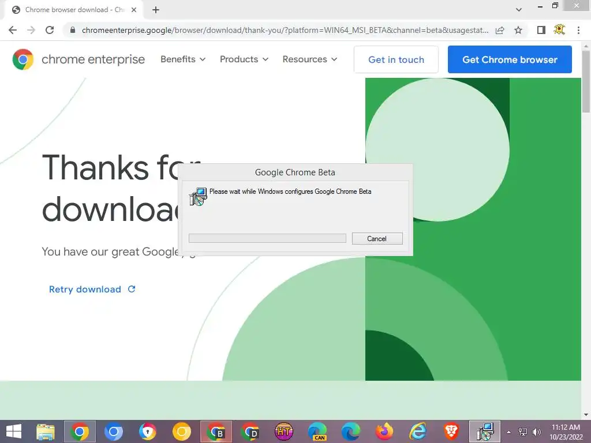The width and height of the screenshot is (591, 443).
Task: Launch Brave browser from taskbar
Action: tap(451, 431)
